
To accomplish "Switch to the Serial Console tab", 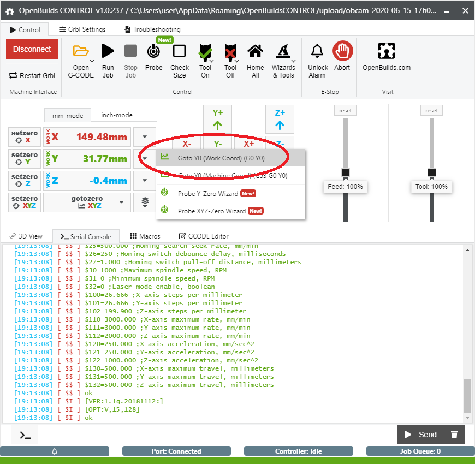I will click(x=86, y=236).
